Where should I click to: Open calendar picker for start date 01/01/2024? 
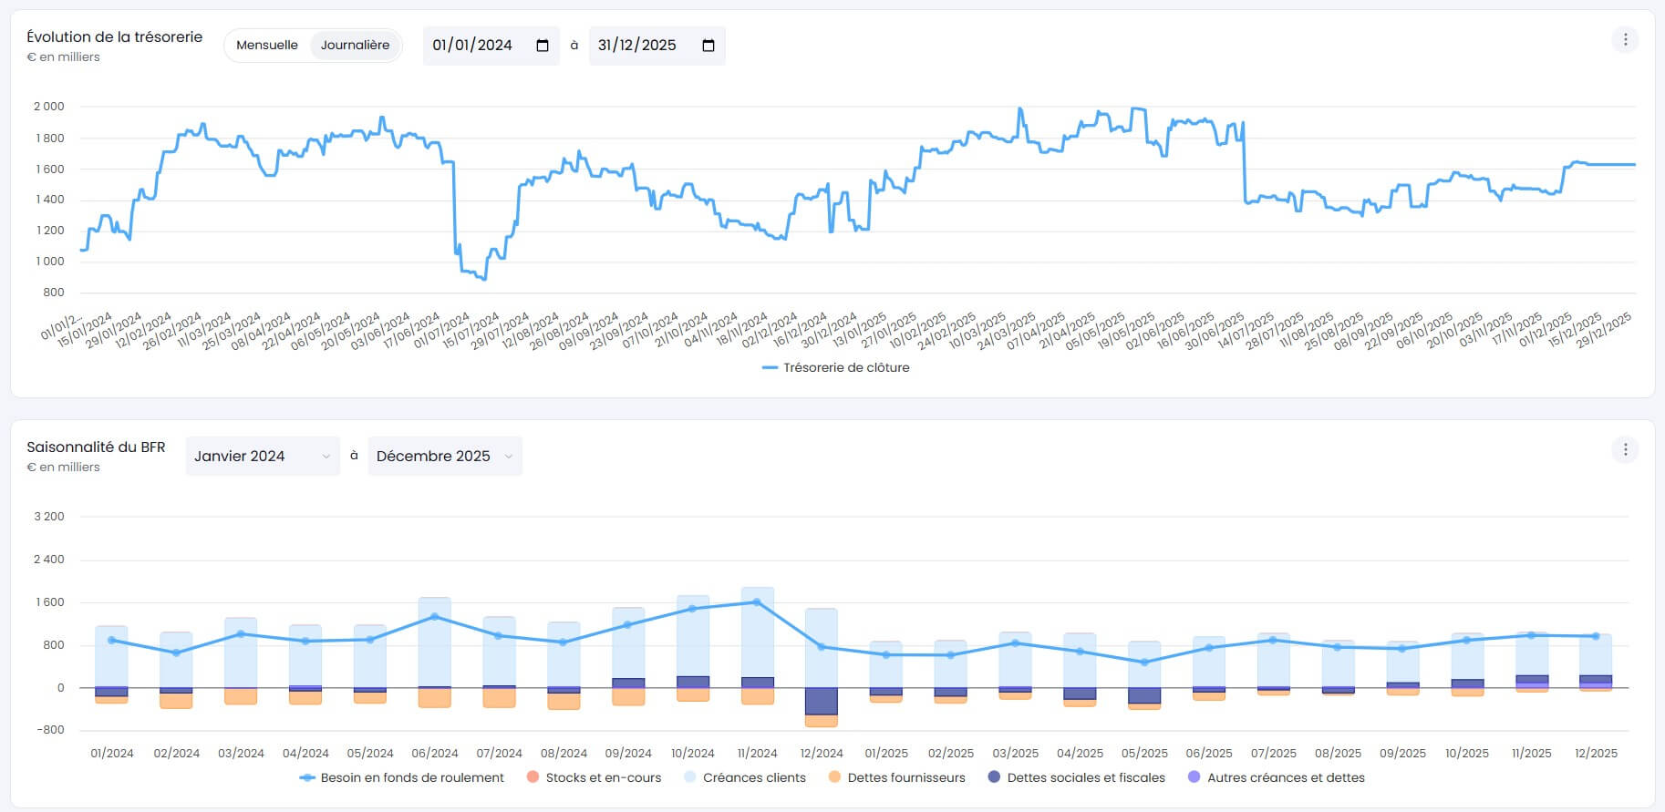coord(543,46)
